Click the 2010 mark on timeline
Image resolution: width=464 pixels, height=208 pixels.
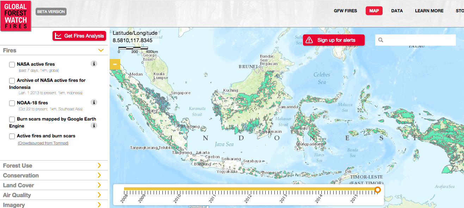(x=178, y=197)
